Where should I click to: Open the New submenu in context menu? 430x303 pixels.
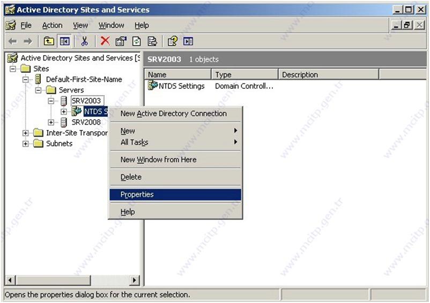click(x=175, y=131)
